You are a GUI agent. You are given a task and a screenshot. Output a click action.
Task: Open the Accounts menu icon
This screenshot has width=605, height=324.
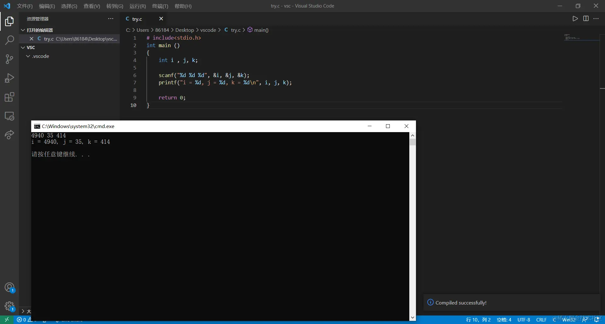tap(9, 288)
